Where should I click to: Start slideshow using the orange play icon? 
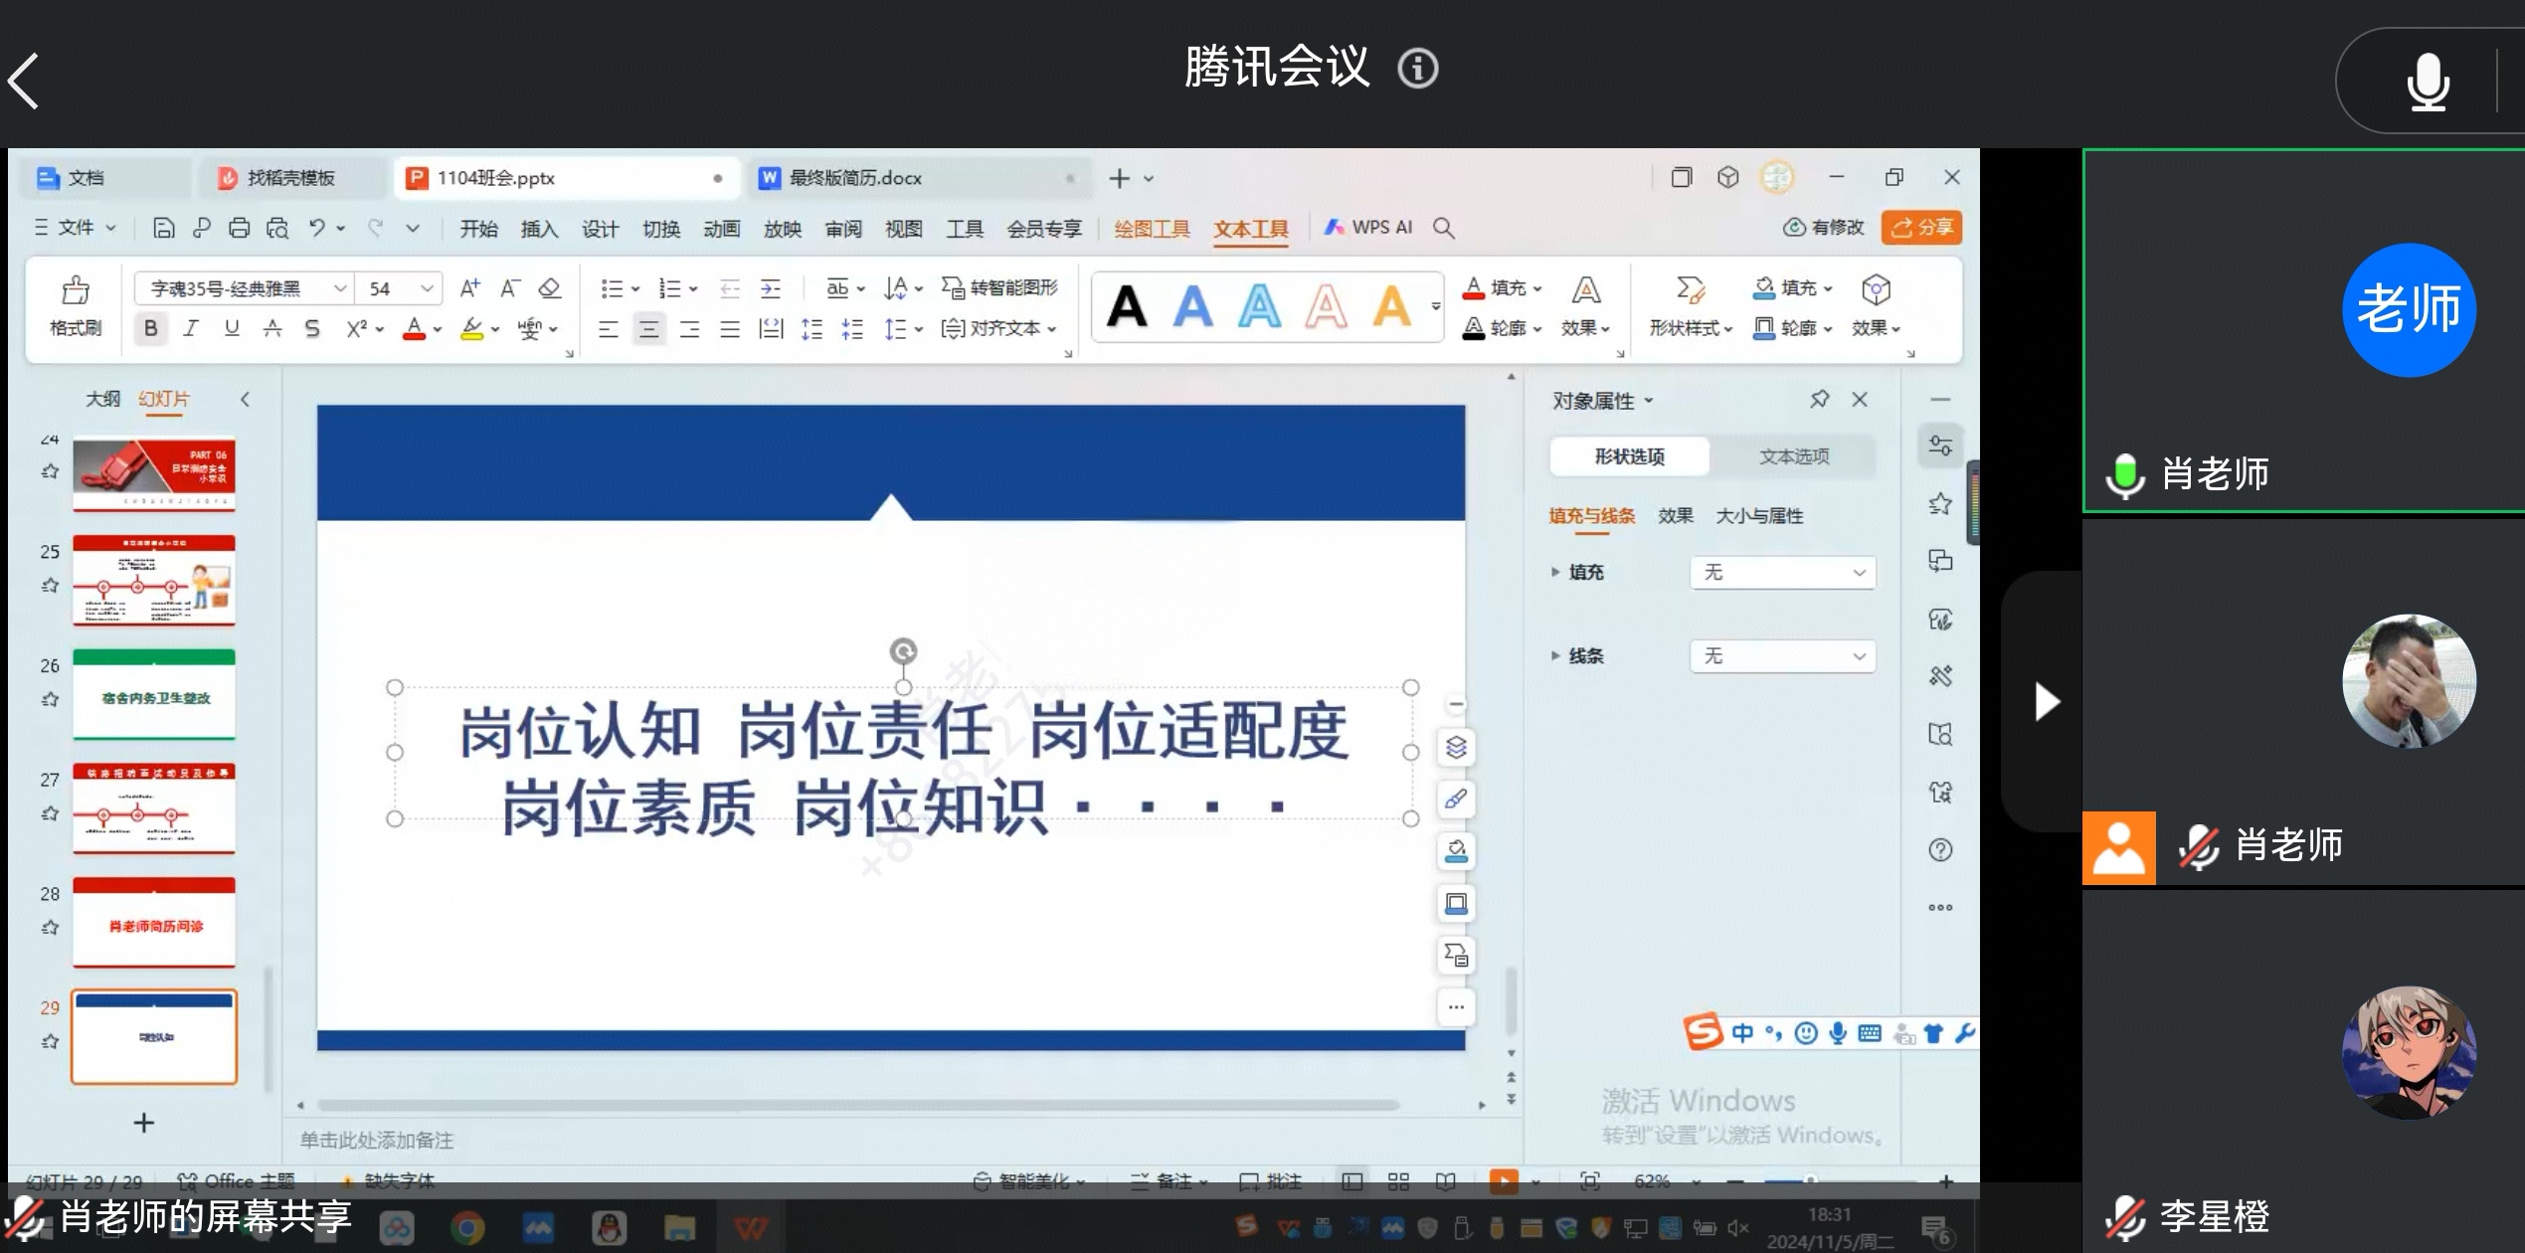(x=1505, y=1181)
